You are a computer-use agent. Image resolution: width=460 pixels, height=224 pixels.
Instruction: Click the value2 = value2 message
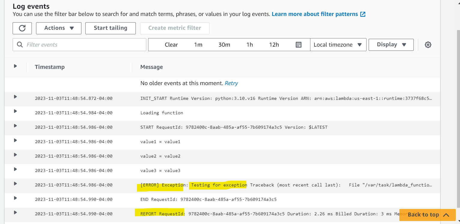click(x=160, y=156)
